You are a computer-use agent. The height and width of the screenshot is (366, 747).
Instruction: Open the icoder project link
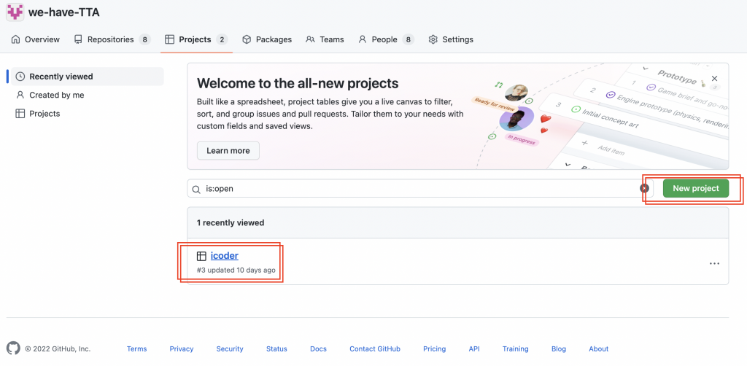pyautogui.click(x=225, y=256)
